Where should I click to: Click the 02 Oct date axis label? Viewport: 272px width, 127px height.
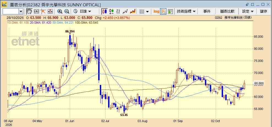pos(215,121)
